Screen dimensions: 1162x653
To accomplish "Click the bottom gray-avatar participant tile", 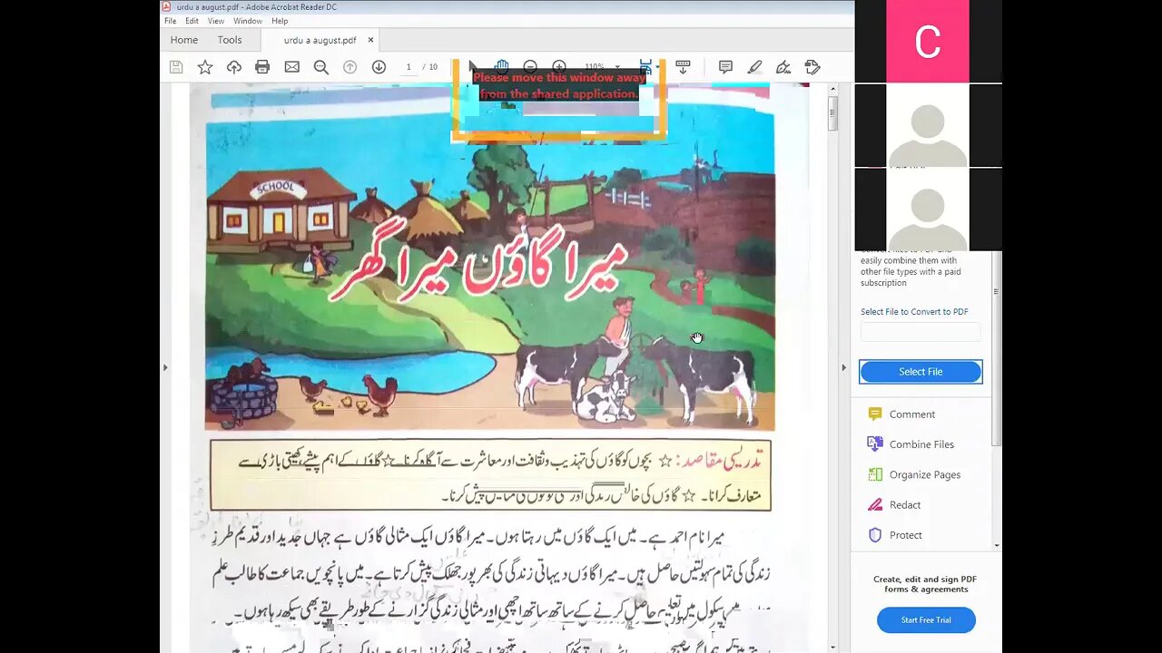I will [x=928, y=210].
